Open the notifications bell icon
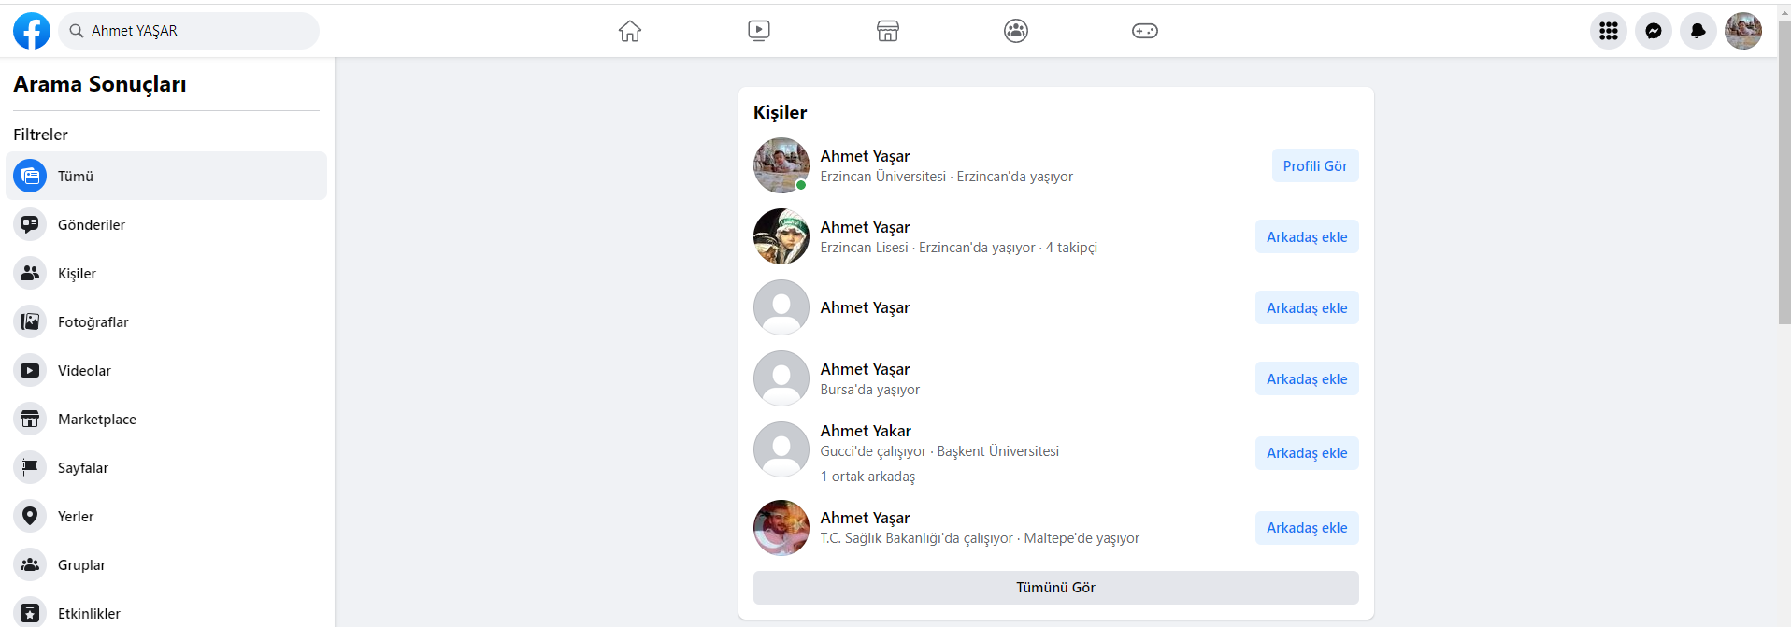This screenshot has width=1791, height=627. (x=1698, y=31)
